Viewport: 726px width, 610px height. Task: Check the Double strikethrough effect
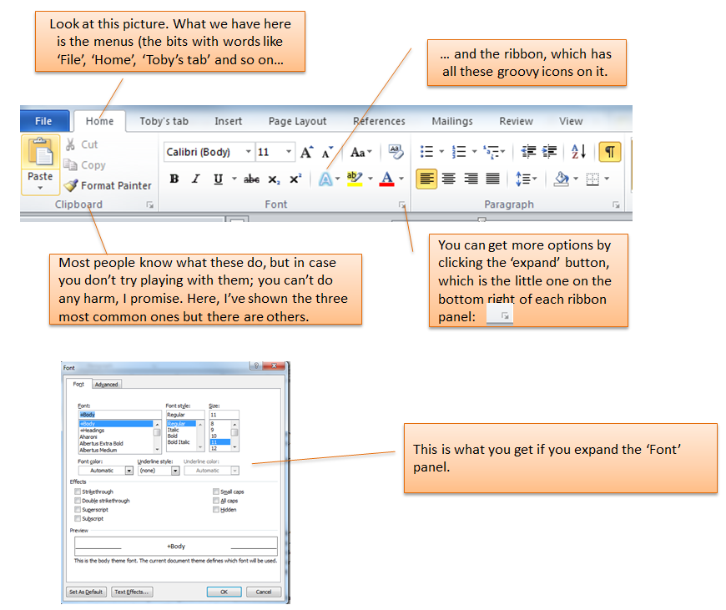77,501
